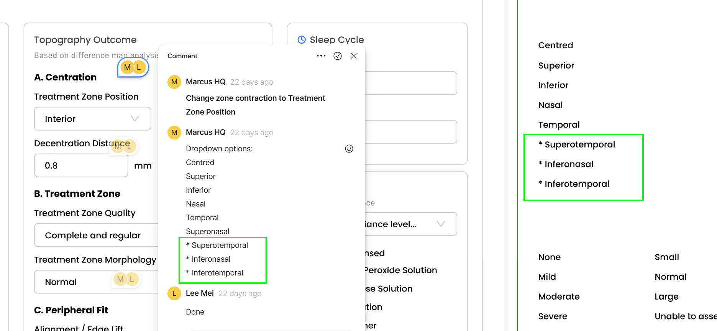Click Marcus HQ avatar on the first comment
Screen dimensions: 717x331
[x=174, y=82]
